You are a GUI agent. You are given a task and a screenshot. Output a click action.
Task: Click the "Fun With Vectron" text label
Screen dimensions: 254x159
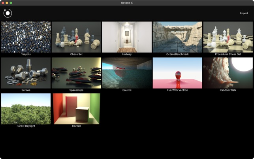coord(177,90)
